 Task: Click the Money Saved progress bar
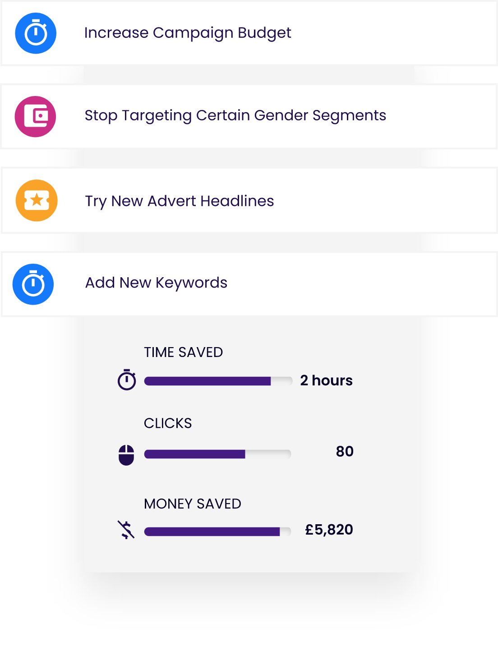coord(217,531)
